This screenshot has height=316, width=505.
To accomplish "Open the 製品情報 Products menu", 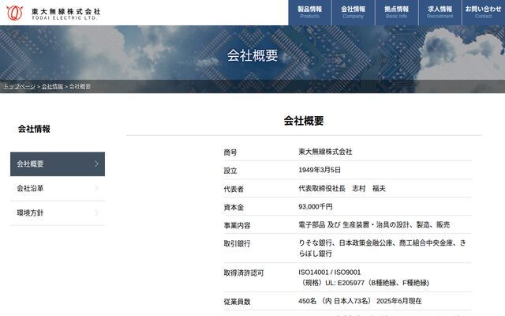I will [x=310, y=13].
